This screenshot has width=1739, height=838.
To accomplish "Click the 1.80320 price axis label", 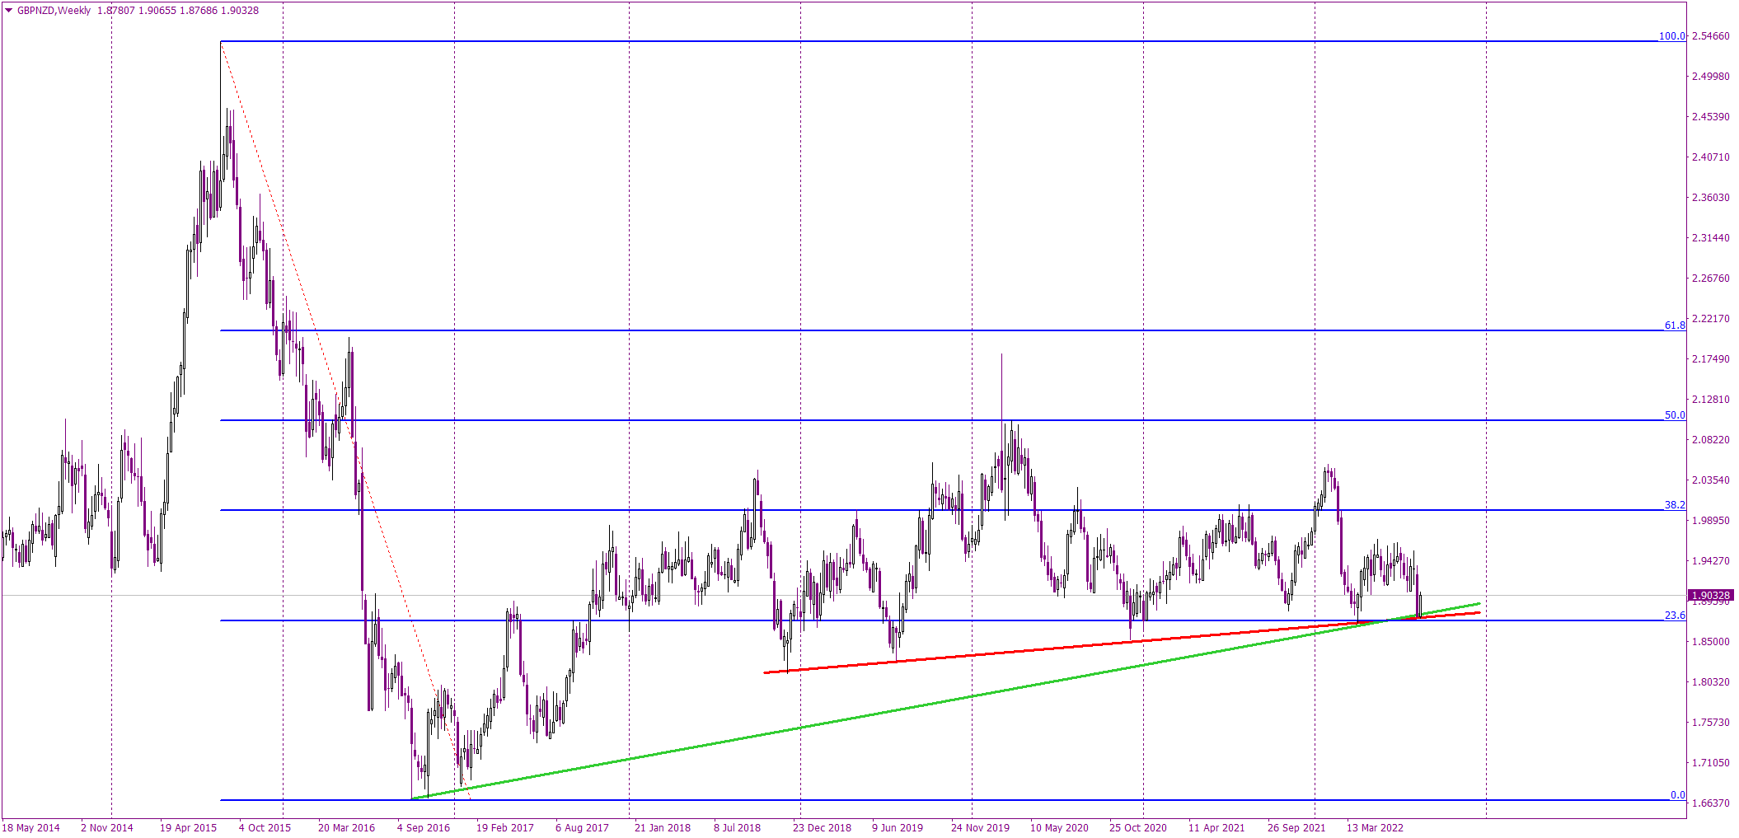I will [1710, 682].
